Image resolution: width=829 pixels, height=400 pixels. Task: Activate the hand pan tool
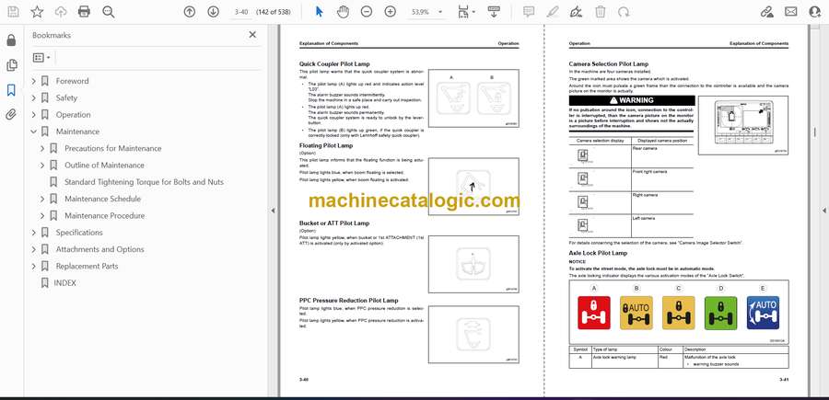click(344, 12)
